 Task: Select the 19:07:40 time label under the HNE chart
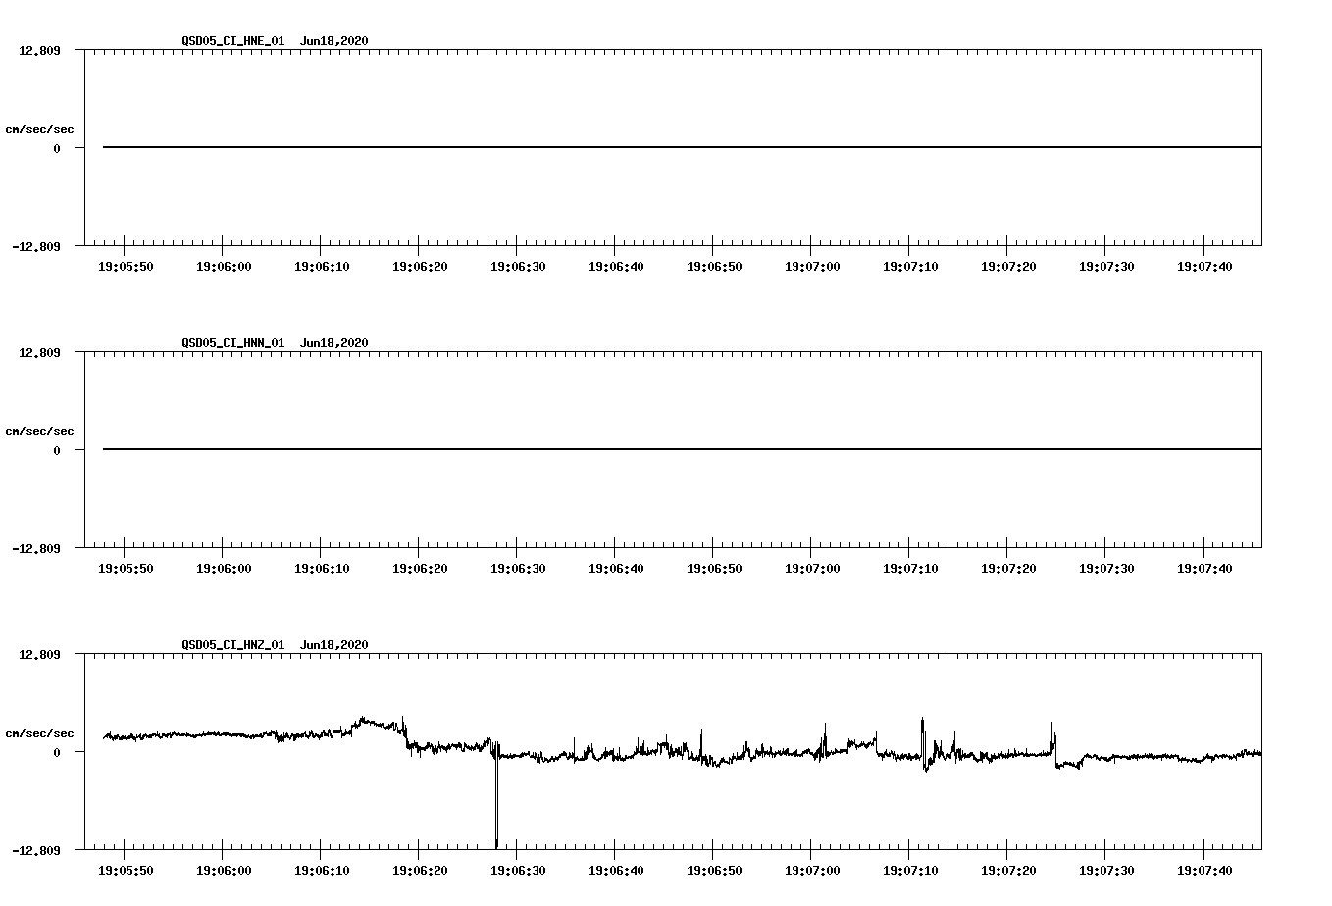(1204, 267)
